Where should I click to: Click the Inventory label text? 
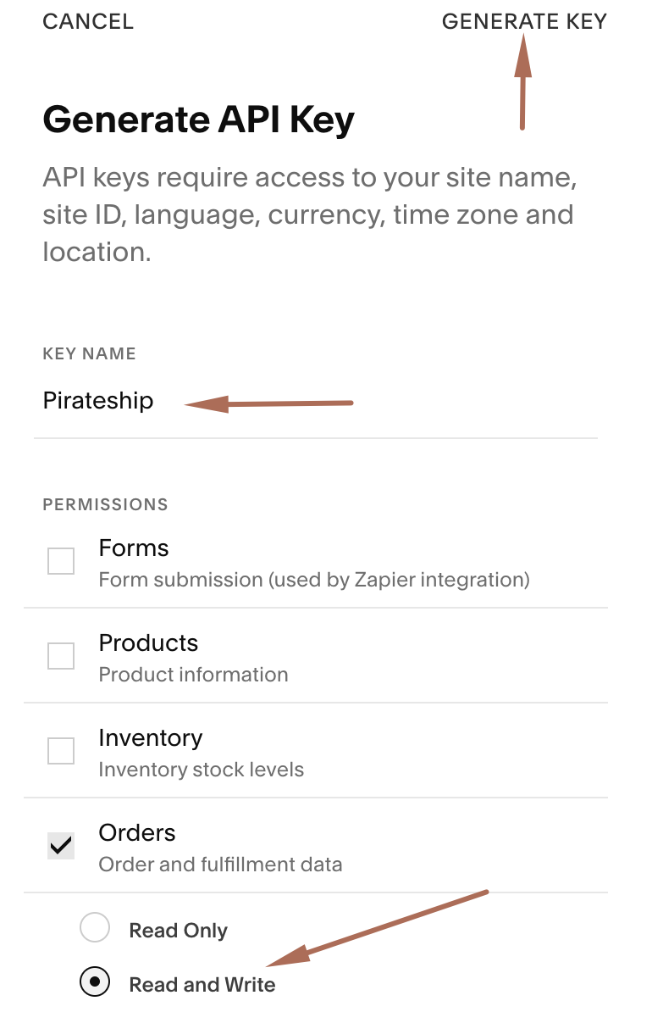(151, 738)
